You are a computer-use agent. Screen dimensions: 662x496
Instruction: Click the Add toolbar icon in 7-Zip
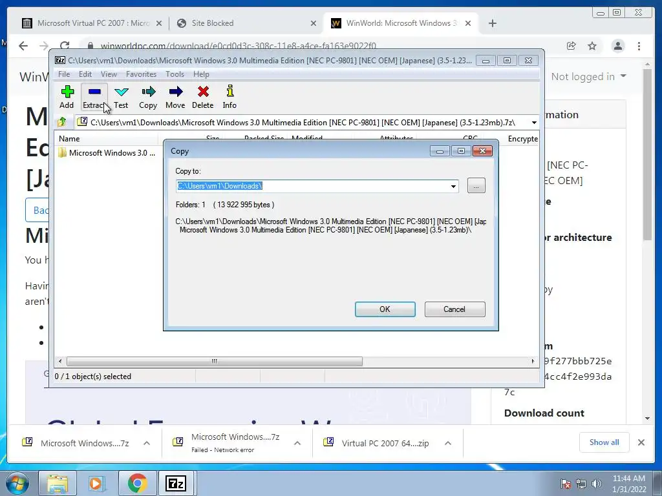click(67, 97)
